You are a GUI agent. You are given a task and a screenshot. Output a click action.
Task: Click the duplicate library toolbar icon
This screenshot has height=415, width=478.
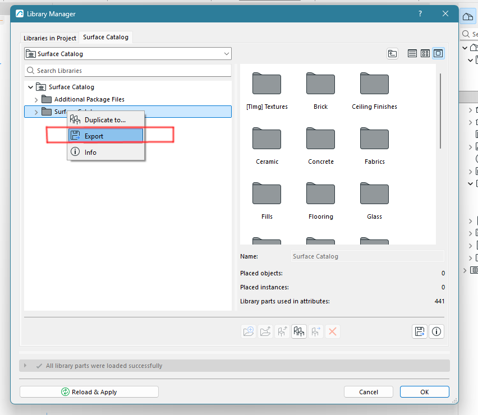click(x=298, y=331)
